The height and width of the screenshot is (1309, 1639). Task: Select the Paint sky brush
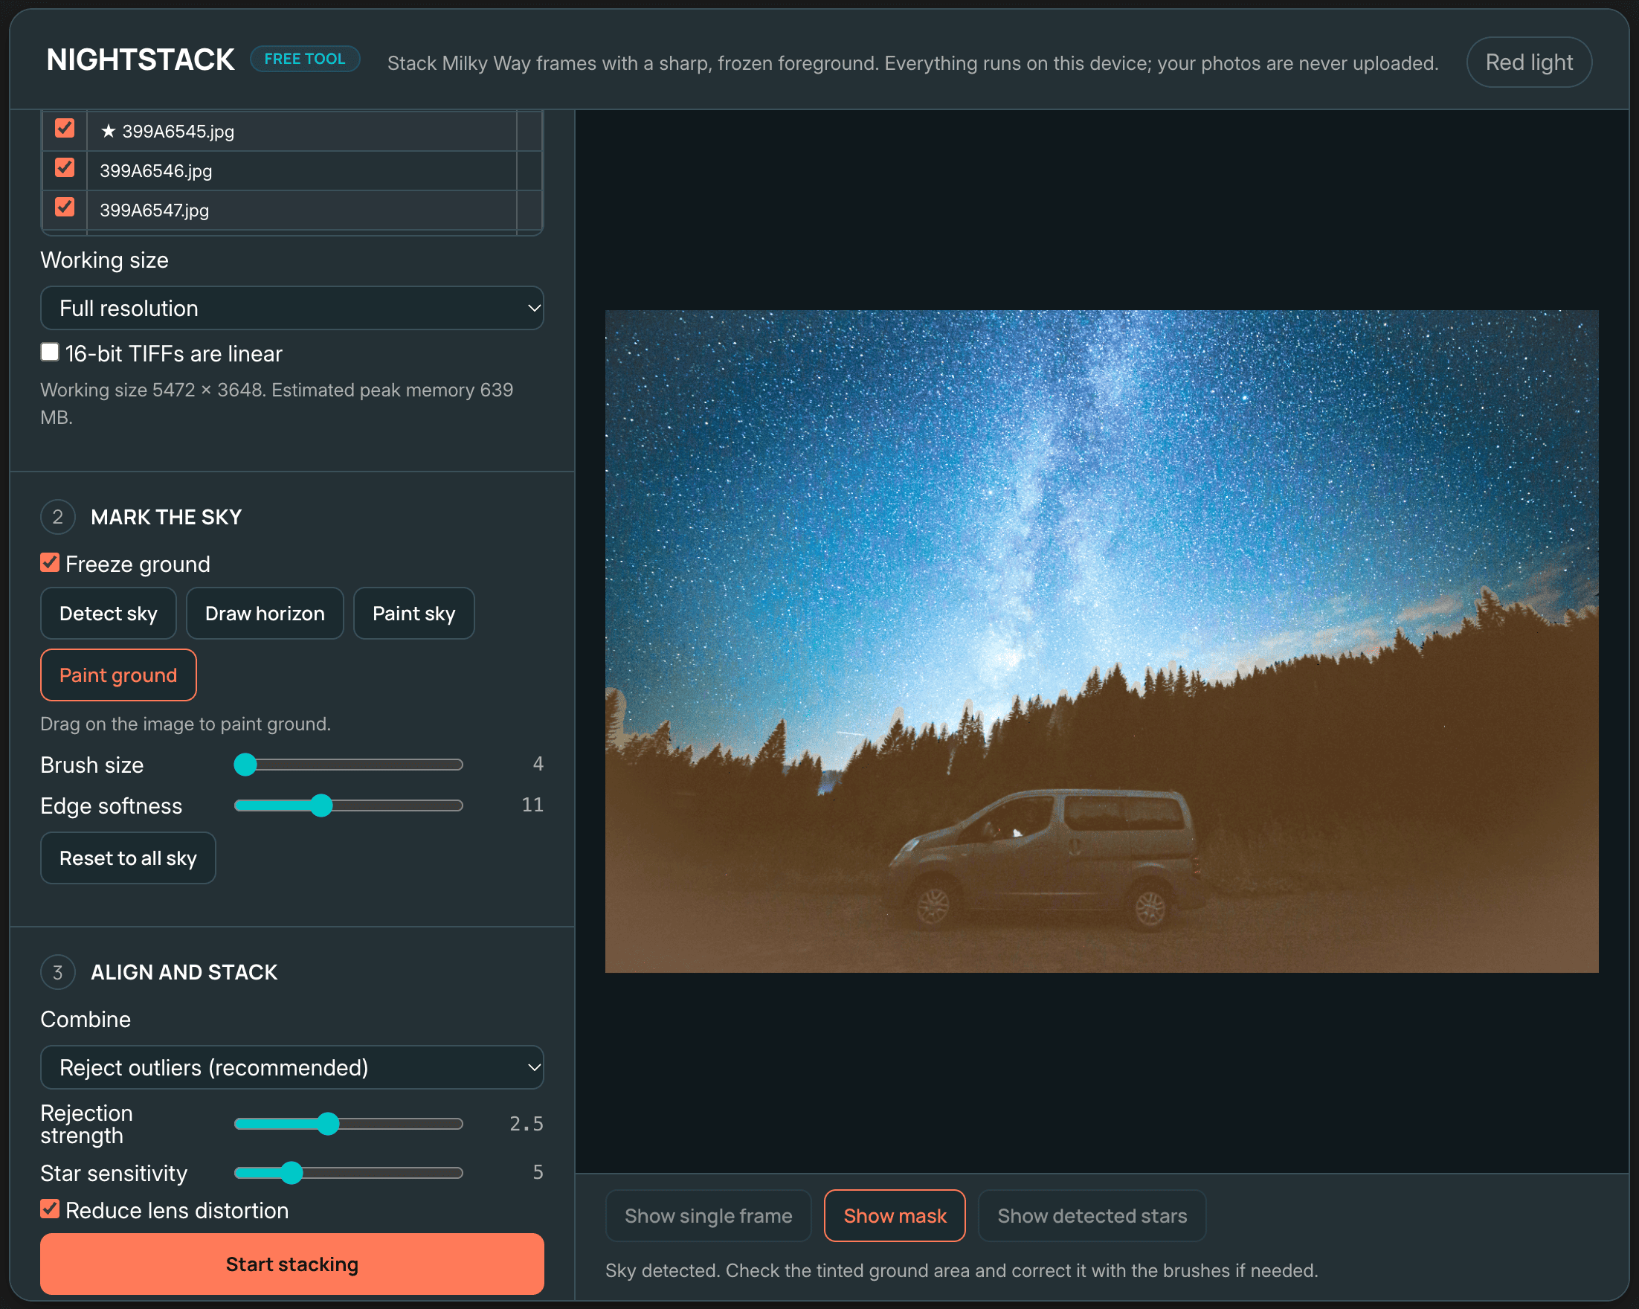413,613
